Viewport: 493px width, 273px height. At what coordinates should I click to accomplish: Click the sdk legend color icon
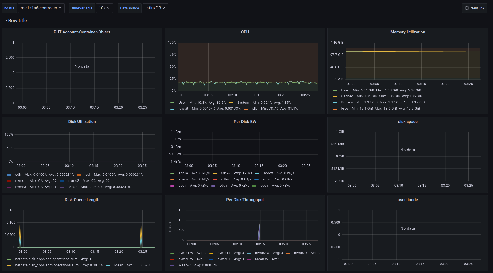click(x=9, y=175)
